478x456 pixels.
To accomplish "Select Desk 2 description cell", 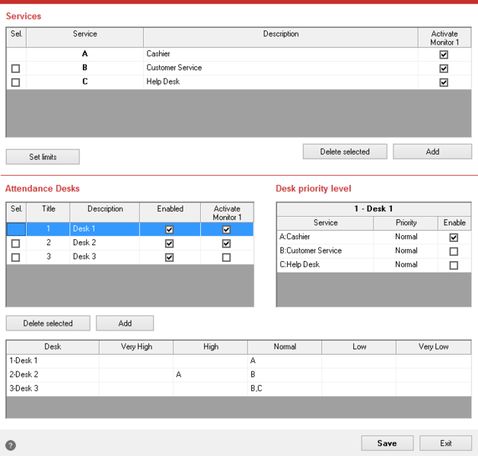I will 104,243.
